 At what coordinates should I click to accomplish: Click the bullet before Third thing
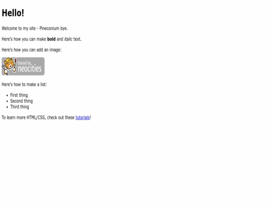[7, 107]
